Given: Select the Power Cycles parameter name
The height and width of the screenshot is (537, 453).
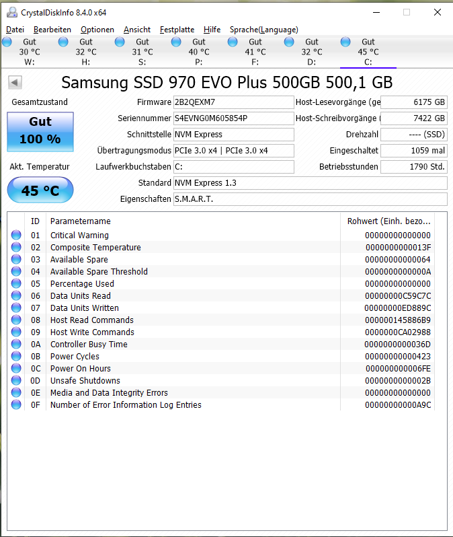Looking at the screenshot, I should pos(75,357).
